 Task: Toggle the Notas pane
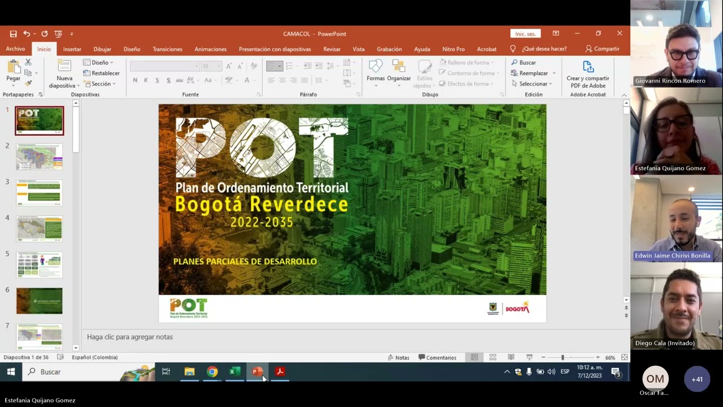pos(399,357)
